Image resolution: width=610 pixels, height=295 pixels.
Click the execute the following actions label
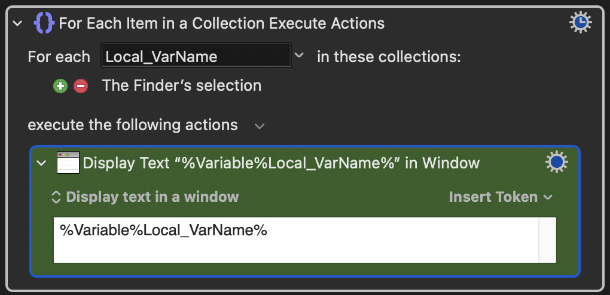(133, 125)
